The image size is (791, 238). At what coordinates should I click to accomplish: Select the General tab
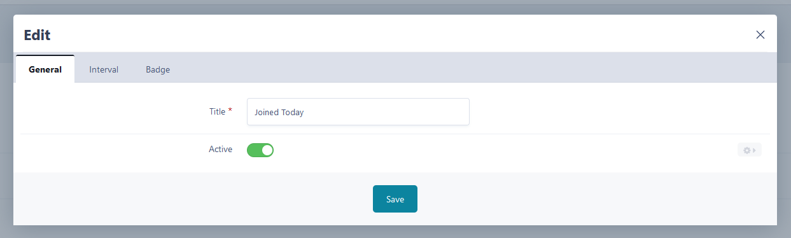coord(45,69)
